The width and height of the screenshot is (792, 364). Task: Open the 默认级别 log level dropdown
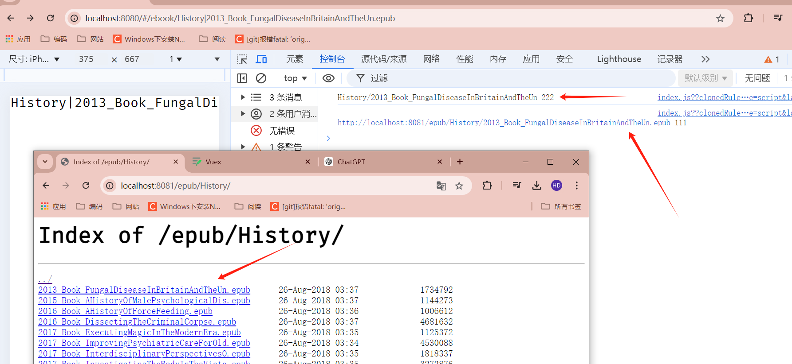coord(705,78)
